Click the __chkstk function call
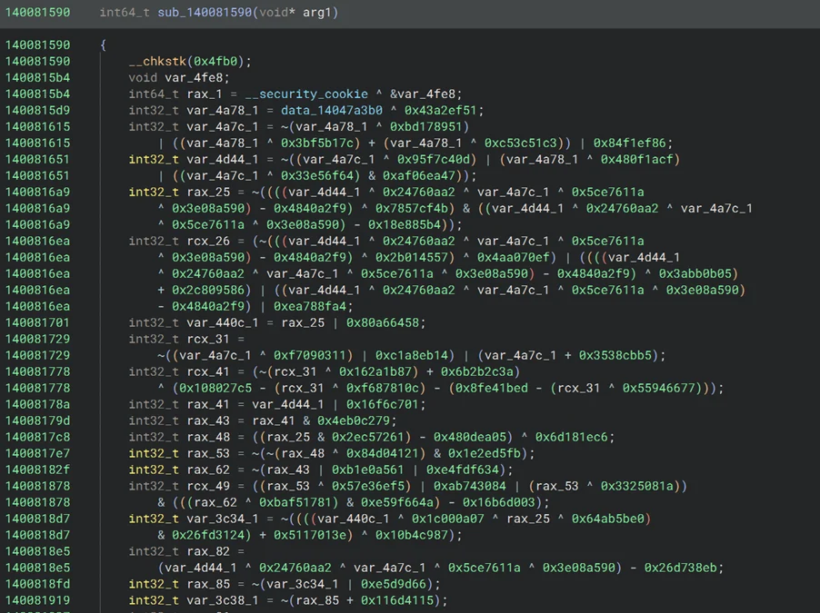The image size is (820, 613). [157, 61]
